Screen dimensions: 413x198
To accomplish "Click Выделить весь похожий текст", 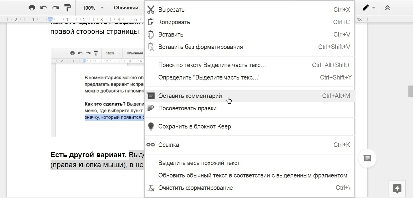I will (x=199, y=163).
